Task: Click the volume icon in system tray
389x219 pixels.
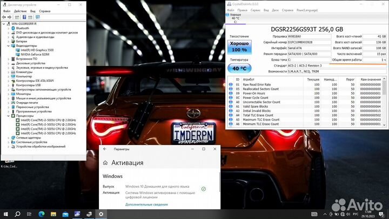Action: 348,214
